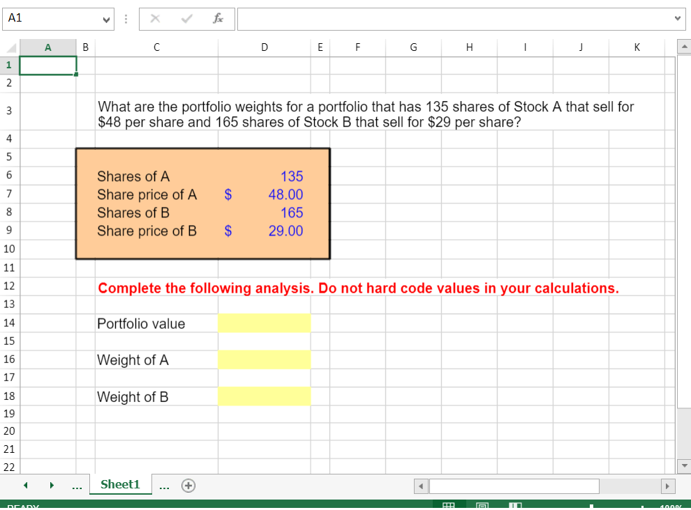Click the column A header
Screen dimensions: 691x510
pos(47,47)
